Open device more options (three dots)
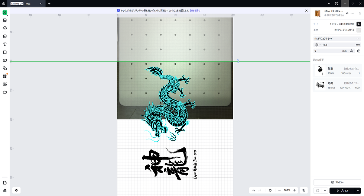This screenshot has width=364, height=196. (352, 13)
